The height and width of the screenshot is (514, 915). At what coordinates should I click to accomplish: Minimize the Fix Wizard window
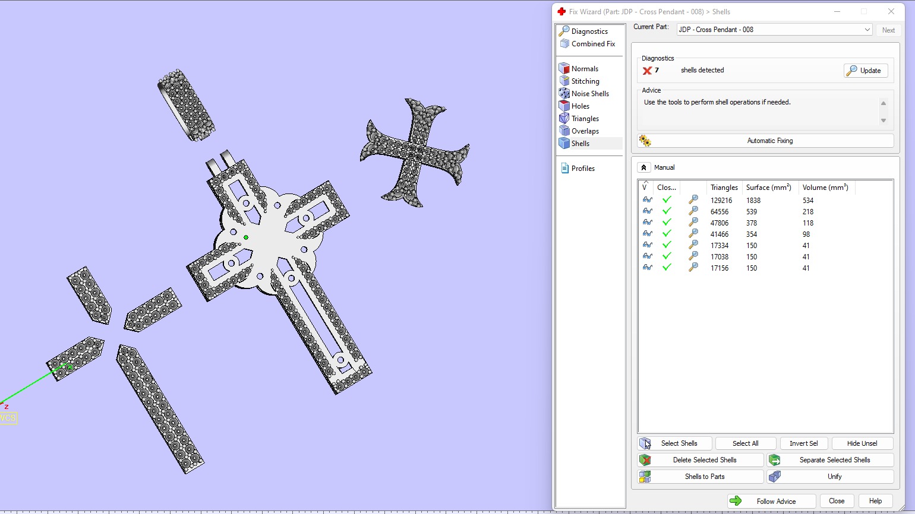[x=837, y=12]
